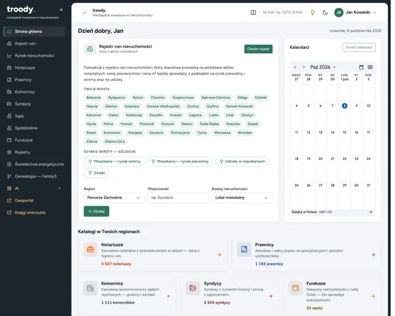Screen dimensions: 395x316
Task: Open the Notariusze catalog card
Action: tap(152, 254)
